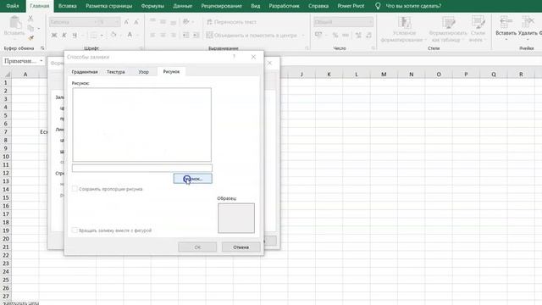542x305 pixels.
Task: Select row 24 header
Action: point(6,271)
